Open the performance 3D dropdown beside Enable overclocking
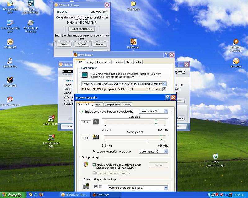This screenshot has height=198, width=248. tap(166, 111)
